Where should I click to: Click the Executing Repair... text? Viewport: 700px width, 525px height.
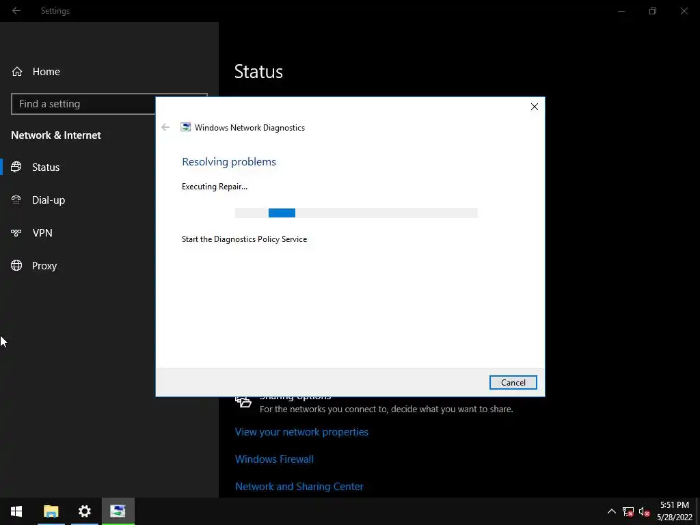point(215,187)
